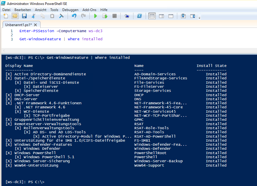The height and width of the screenshot is (186, 257).
Task: Open a script file with folder icon
Action: (x=15, y=16)
